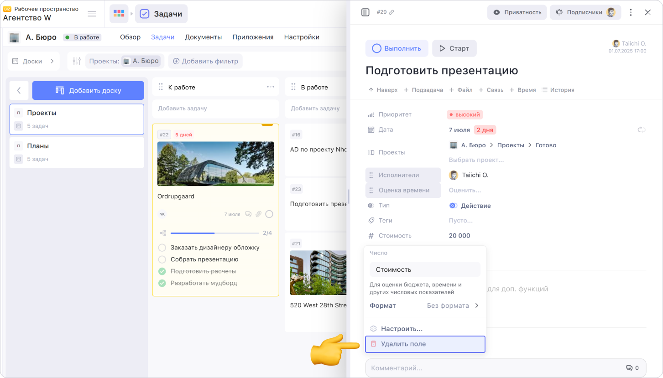Check off Собрать презентацию subtask

(x=162, y=259)
